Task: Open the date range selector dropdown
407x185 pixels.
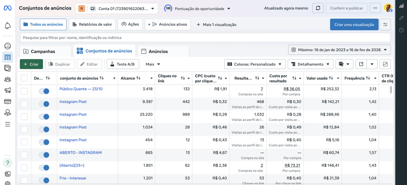Action: coord(339,50)
